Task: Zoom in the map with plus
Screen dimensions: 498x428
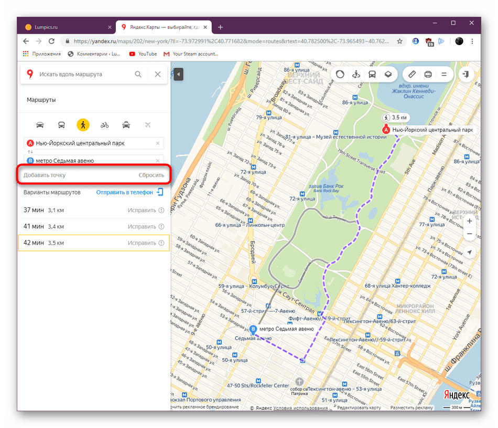Action: point(469,221)
